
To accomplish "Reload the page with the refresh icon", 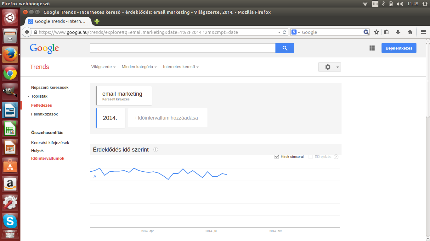I will pos(285,32).
